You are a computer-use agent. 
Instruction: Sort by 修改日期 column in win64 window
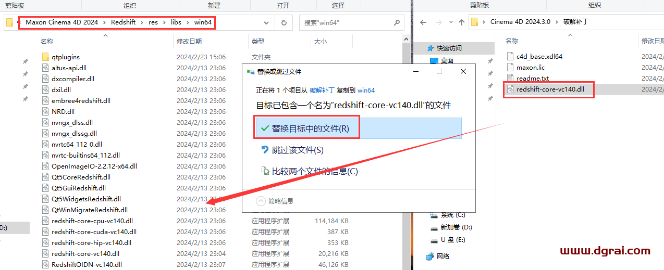coord(189,41)
